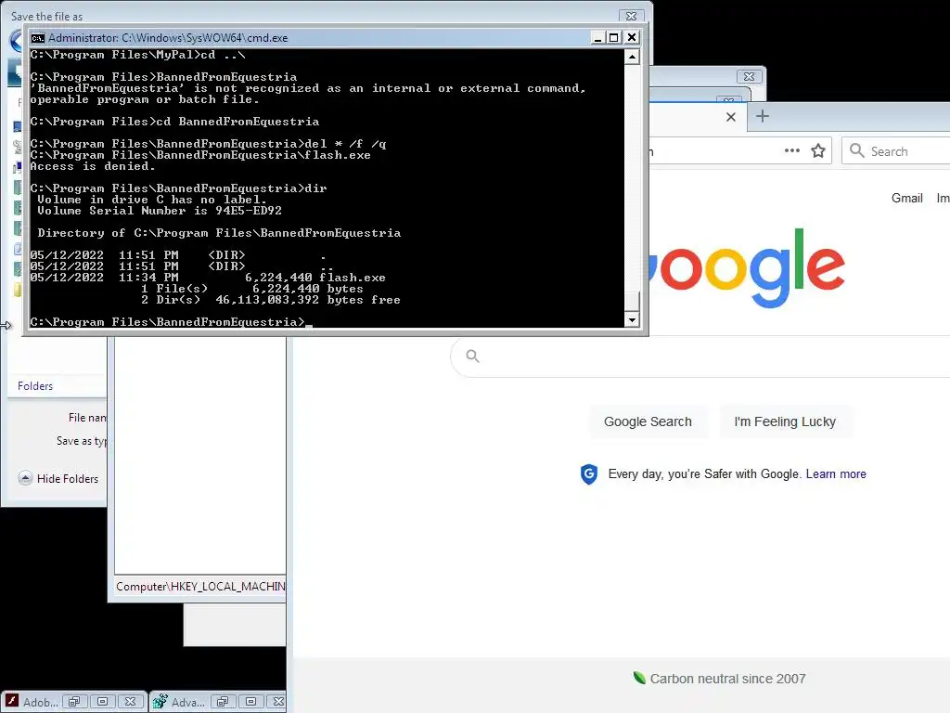Select the minimized Adob... window title
The width and height of the screenshot is (950, 713).
tap(40, 703)
